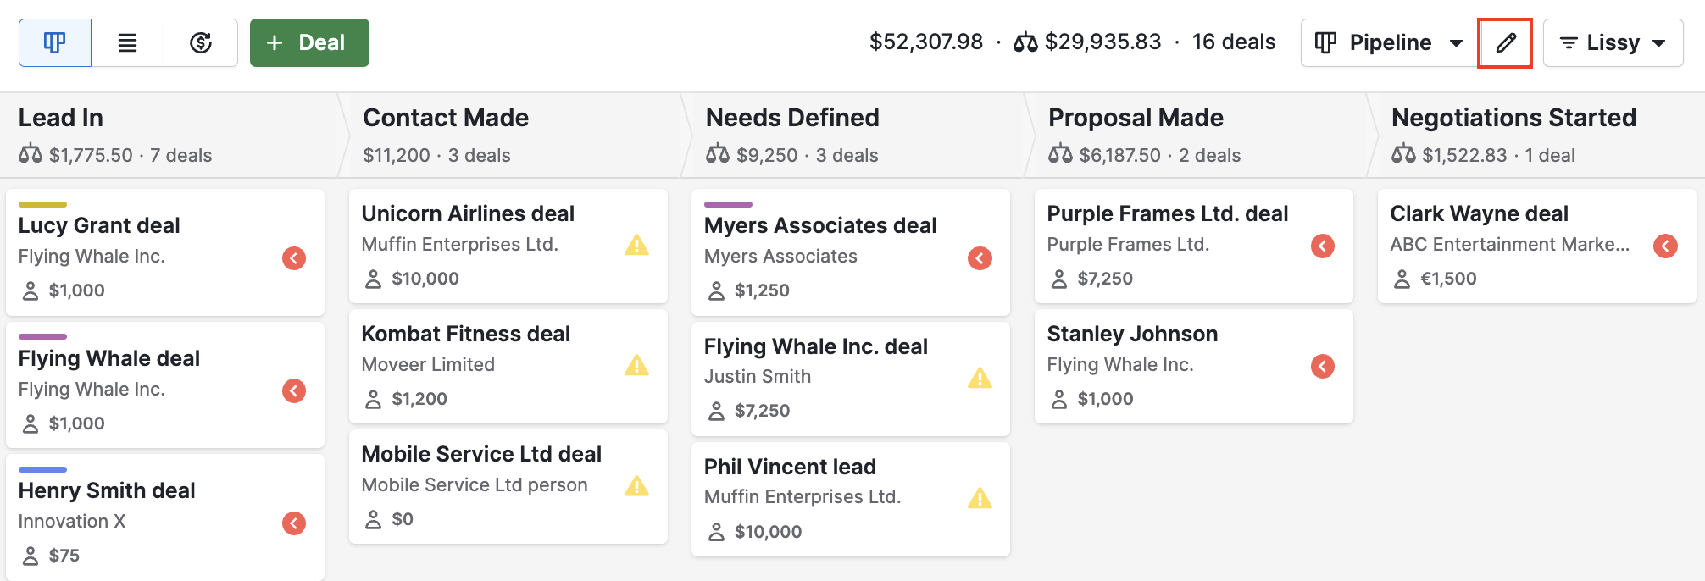The height and width of the screenshot is (581, 1705).
Task: Click red overdue arrow on Lucy Grant deal
Action: 294,258
